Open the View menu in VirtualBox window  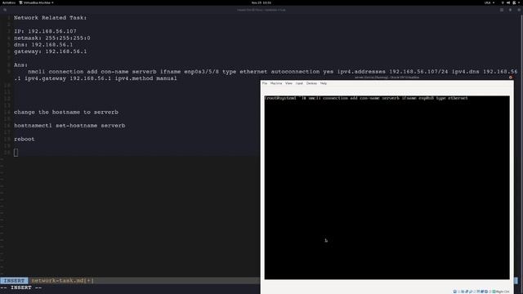pos(288,83)
